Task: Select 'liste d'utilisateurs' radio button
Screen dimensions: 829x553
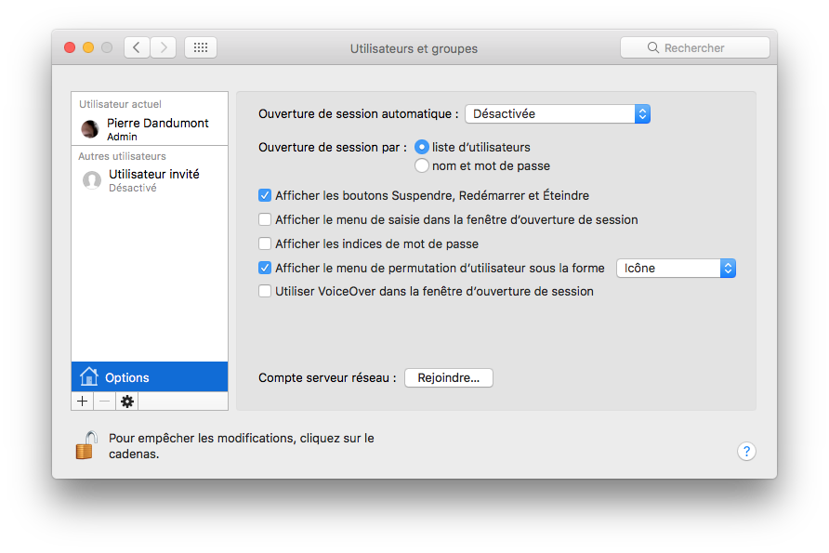Action: click(x=421, y=147)
